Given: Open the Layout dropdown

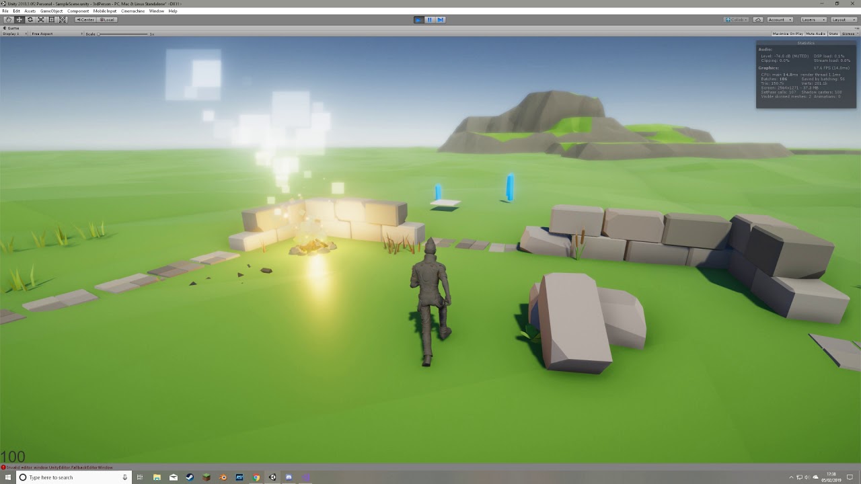Looking at the screenshot, I should tap(844, 19).
